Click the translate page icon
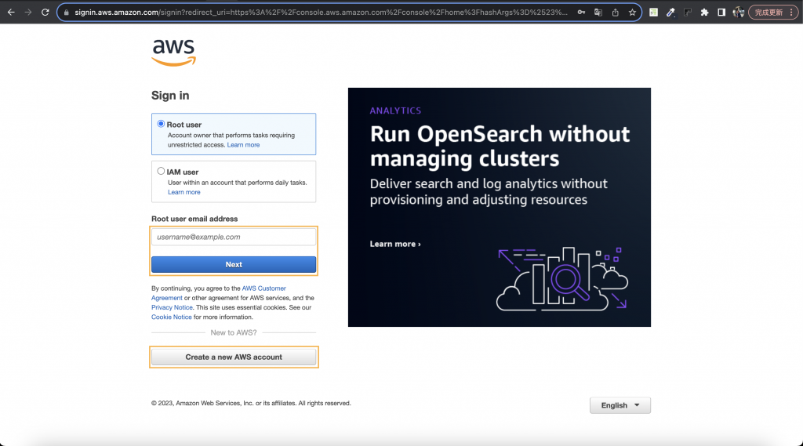803x446 pixels. pos(598,13)
